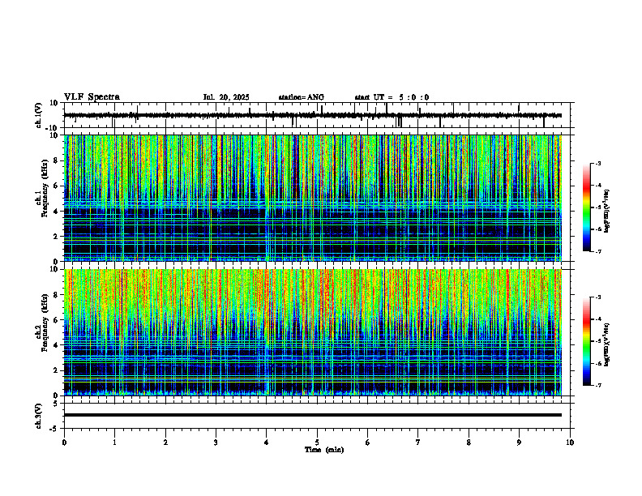Click the 8 kHz tick on the ch.1 spectrogram
Viewport: 642px width, 496px height.
click(57, 160)
